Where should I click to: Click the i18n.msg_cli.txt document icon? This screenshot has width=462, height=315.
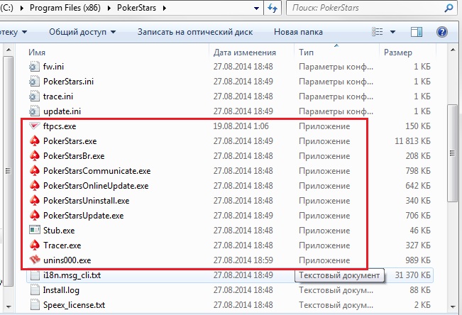pyautogui.click(x=35, y=275)
